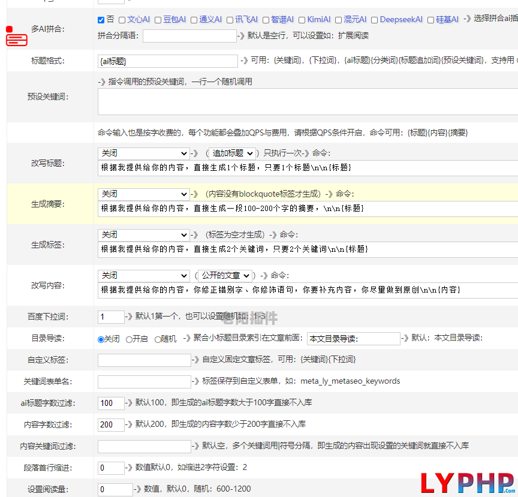Choose 随机 radio for 目录导读
The width and height of the screenshot is (518, 497).
click(x=158, y=339)
